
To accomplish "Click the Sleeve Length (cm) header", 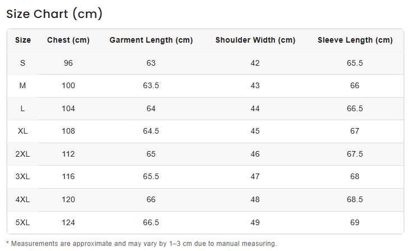I will coord(355,40).
